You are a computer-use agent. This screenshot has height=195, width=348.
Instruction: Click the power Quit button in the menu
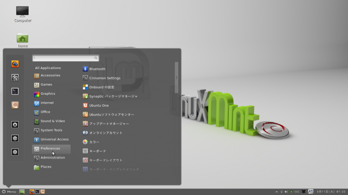(15, 152)
